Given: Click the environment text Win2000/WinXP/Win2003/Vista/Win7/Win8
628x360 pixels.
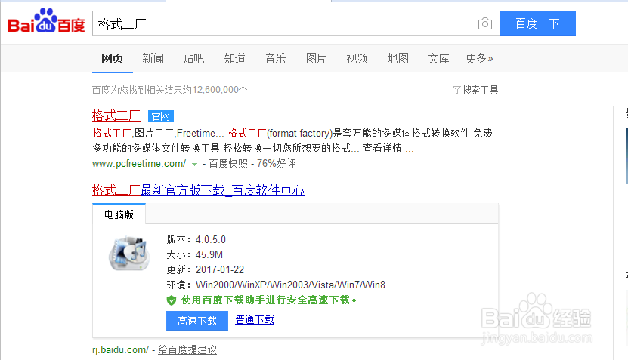Looking at the screenshot, I should click(x=290, y=285).
